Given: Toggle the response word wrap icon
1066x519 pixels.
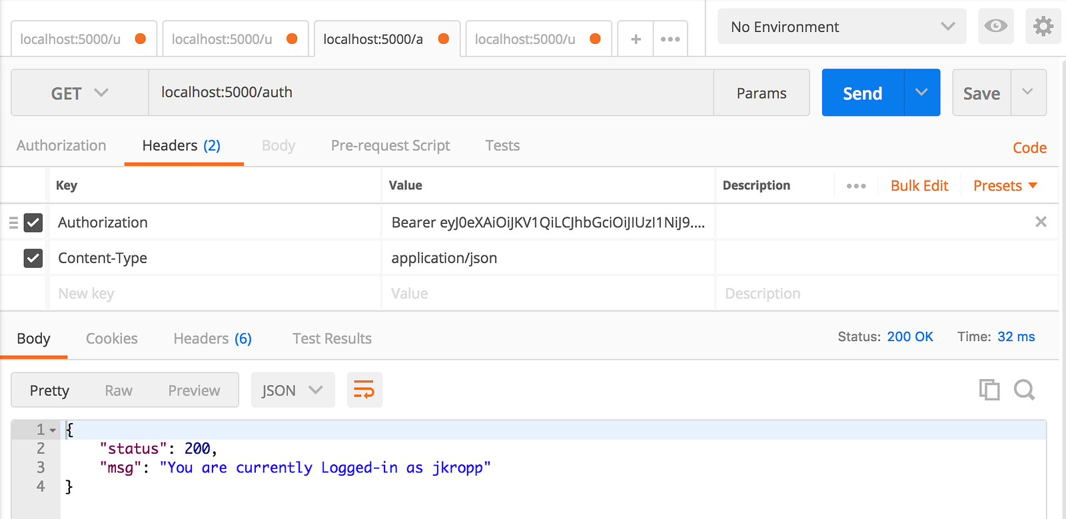Looking at the screenshot, I should [364, 390].
